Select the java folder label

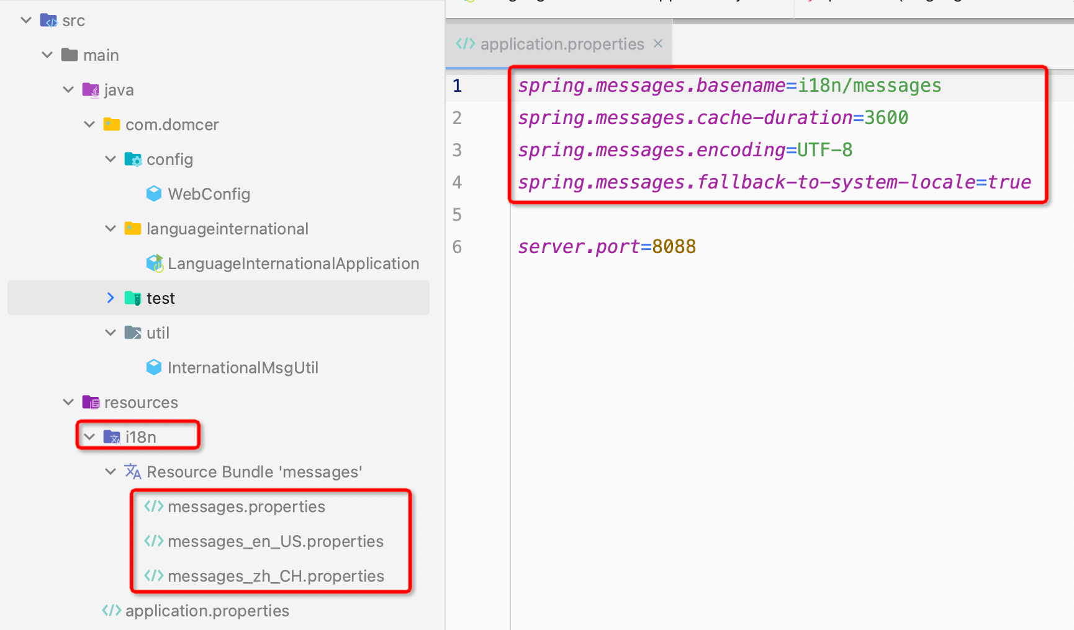point(119,91)
